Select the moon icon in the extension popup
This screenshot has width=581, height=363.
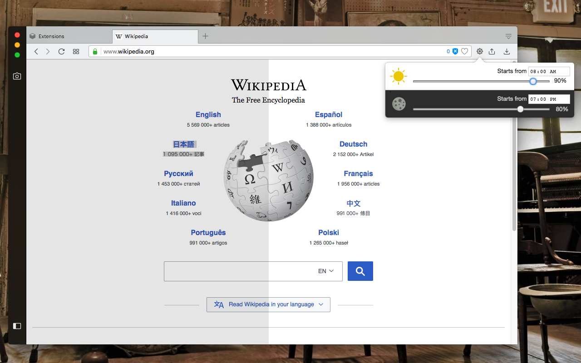pyautogui.click(x=399, y=104)
